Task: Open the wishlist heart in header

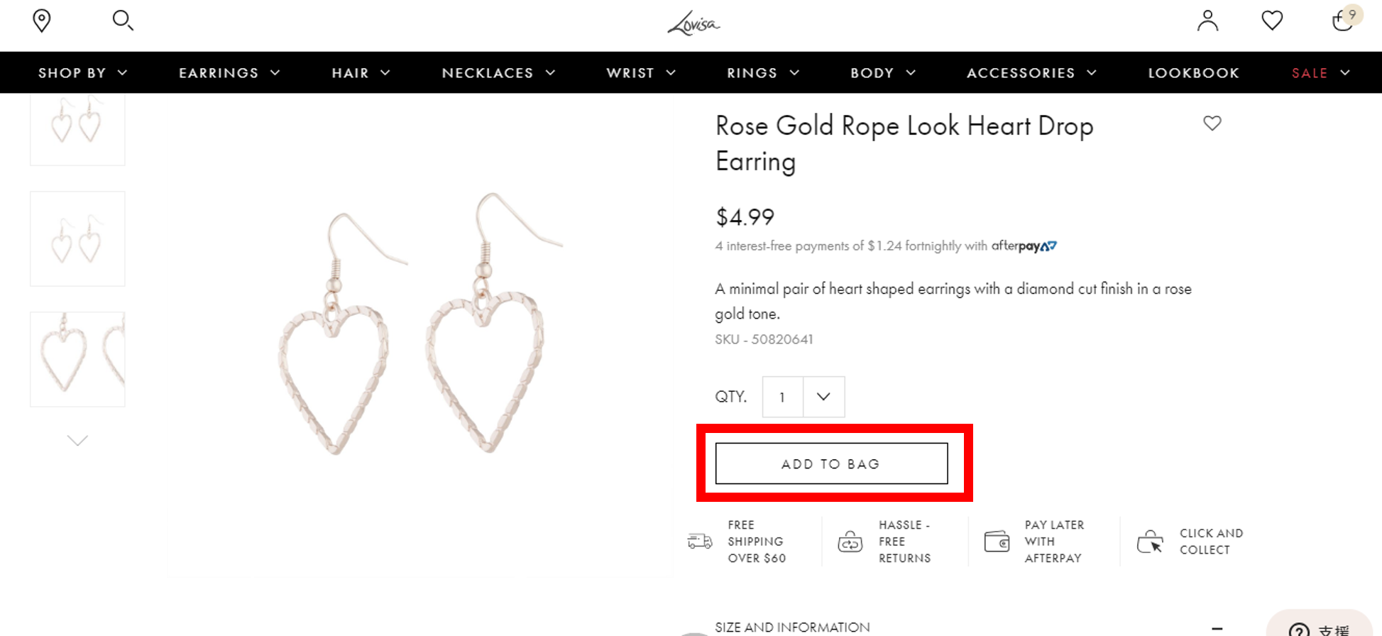Action: (x=1272, y=21)
